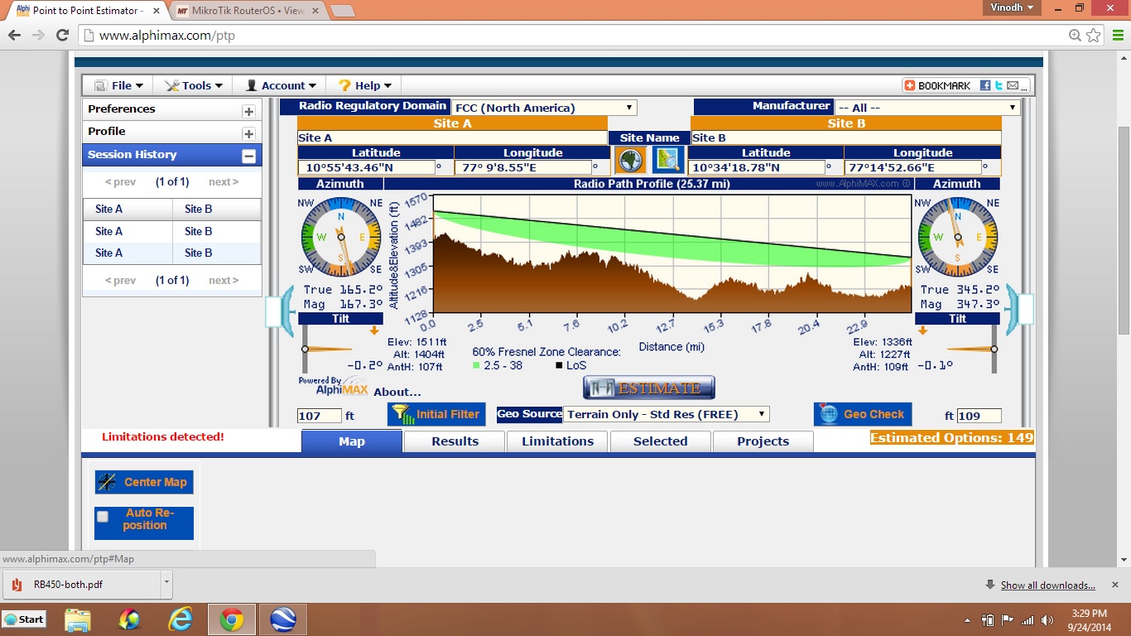Go back using the browser back arrow
This screenshot has height=636, width=1131.
click(14, 35)
